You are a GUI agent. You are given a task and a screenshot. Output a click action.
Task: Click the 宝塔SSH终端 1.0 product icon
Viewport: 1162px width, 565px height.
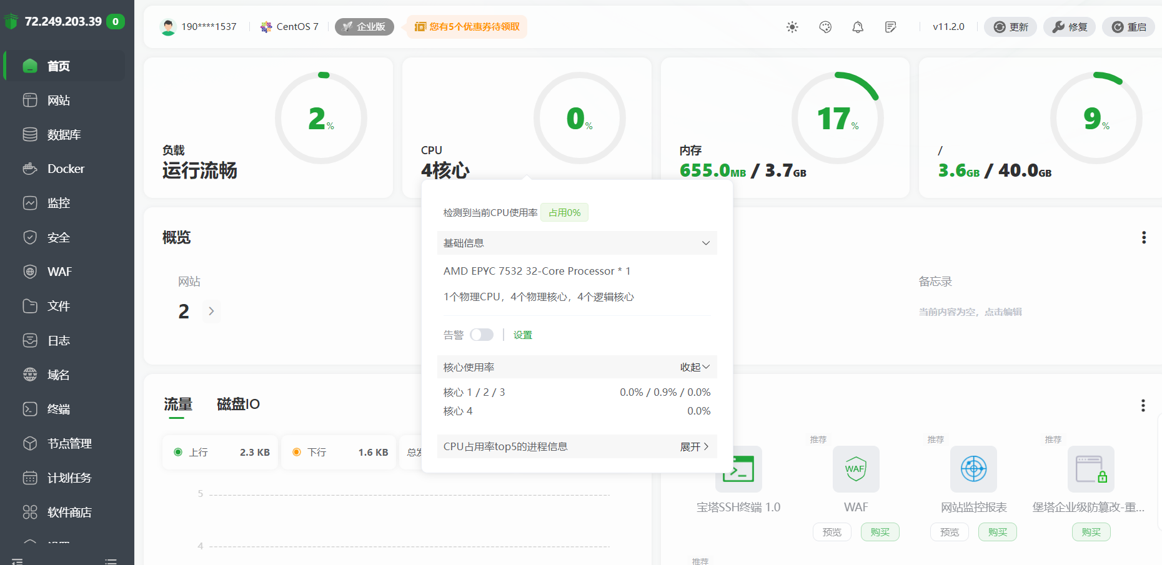[738, 469]
